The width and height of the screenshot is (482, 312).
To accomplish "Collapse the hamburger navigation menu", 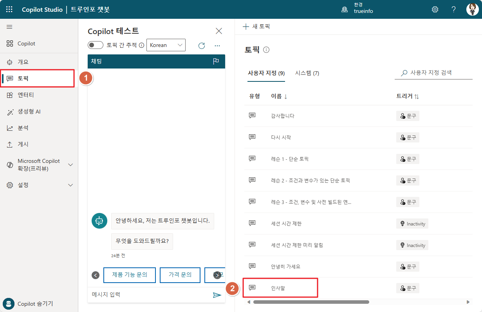I will coord(9,27).
